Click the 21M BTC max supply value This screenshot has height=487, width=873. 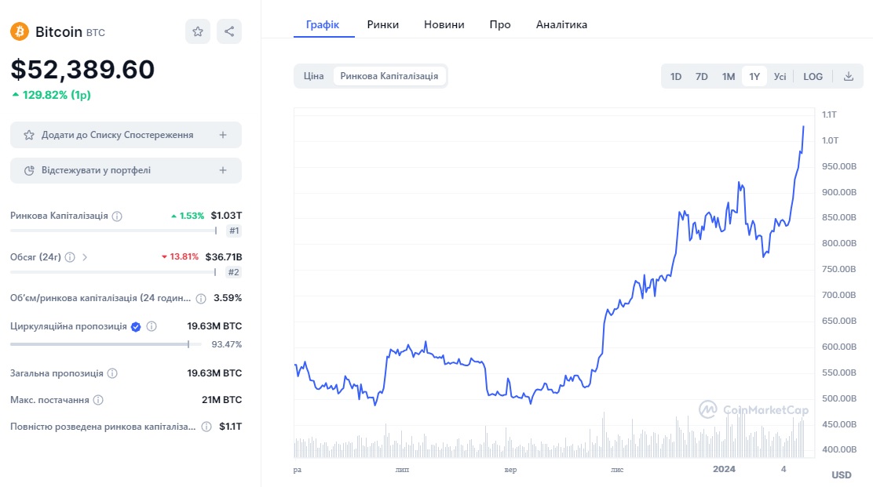[221, 400]
